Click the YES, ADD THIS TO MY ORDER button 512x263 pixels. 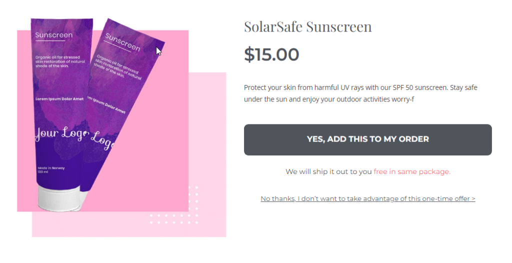367,139
